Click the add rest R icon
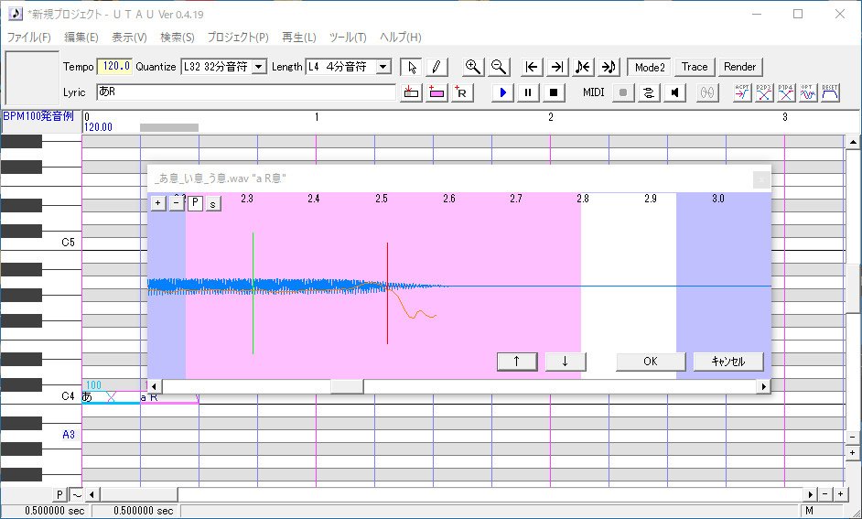 (462, 92)
